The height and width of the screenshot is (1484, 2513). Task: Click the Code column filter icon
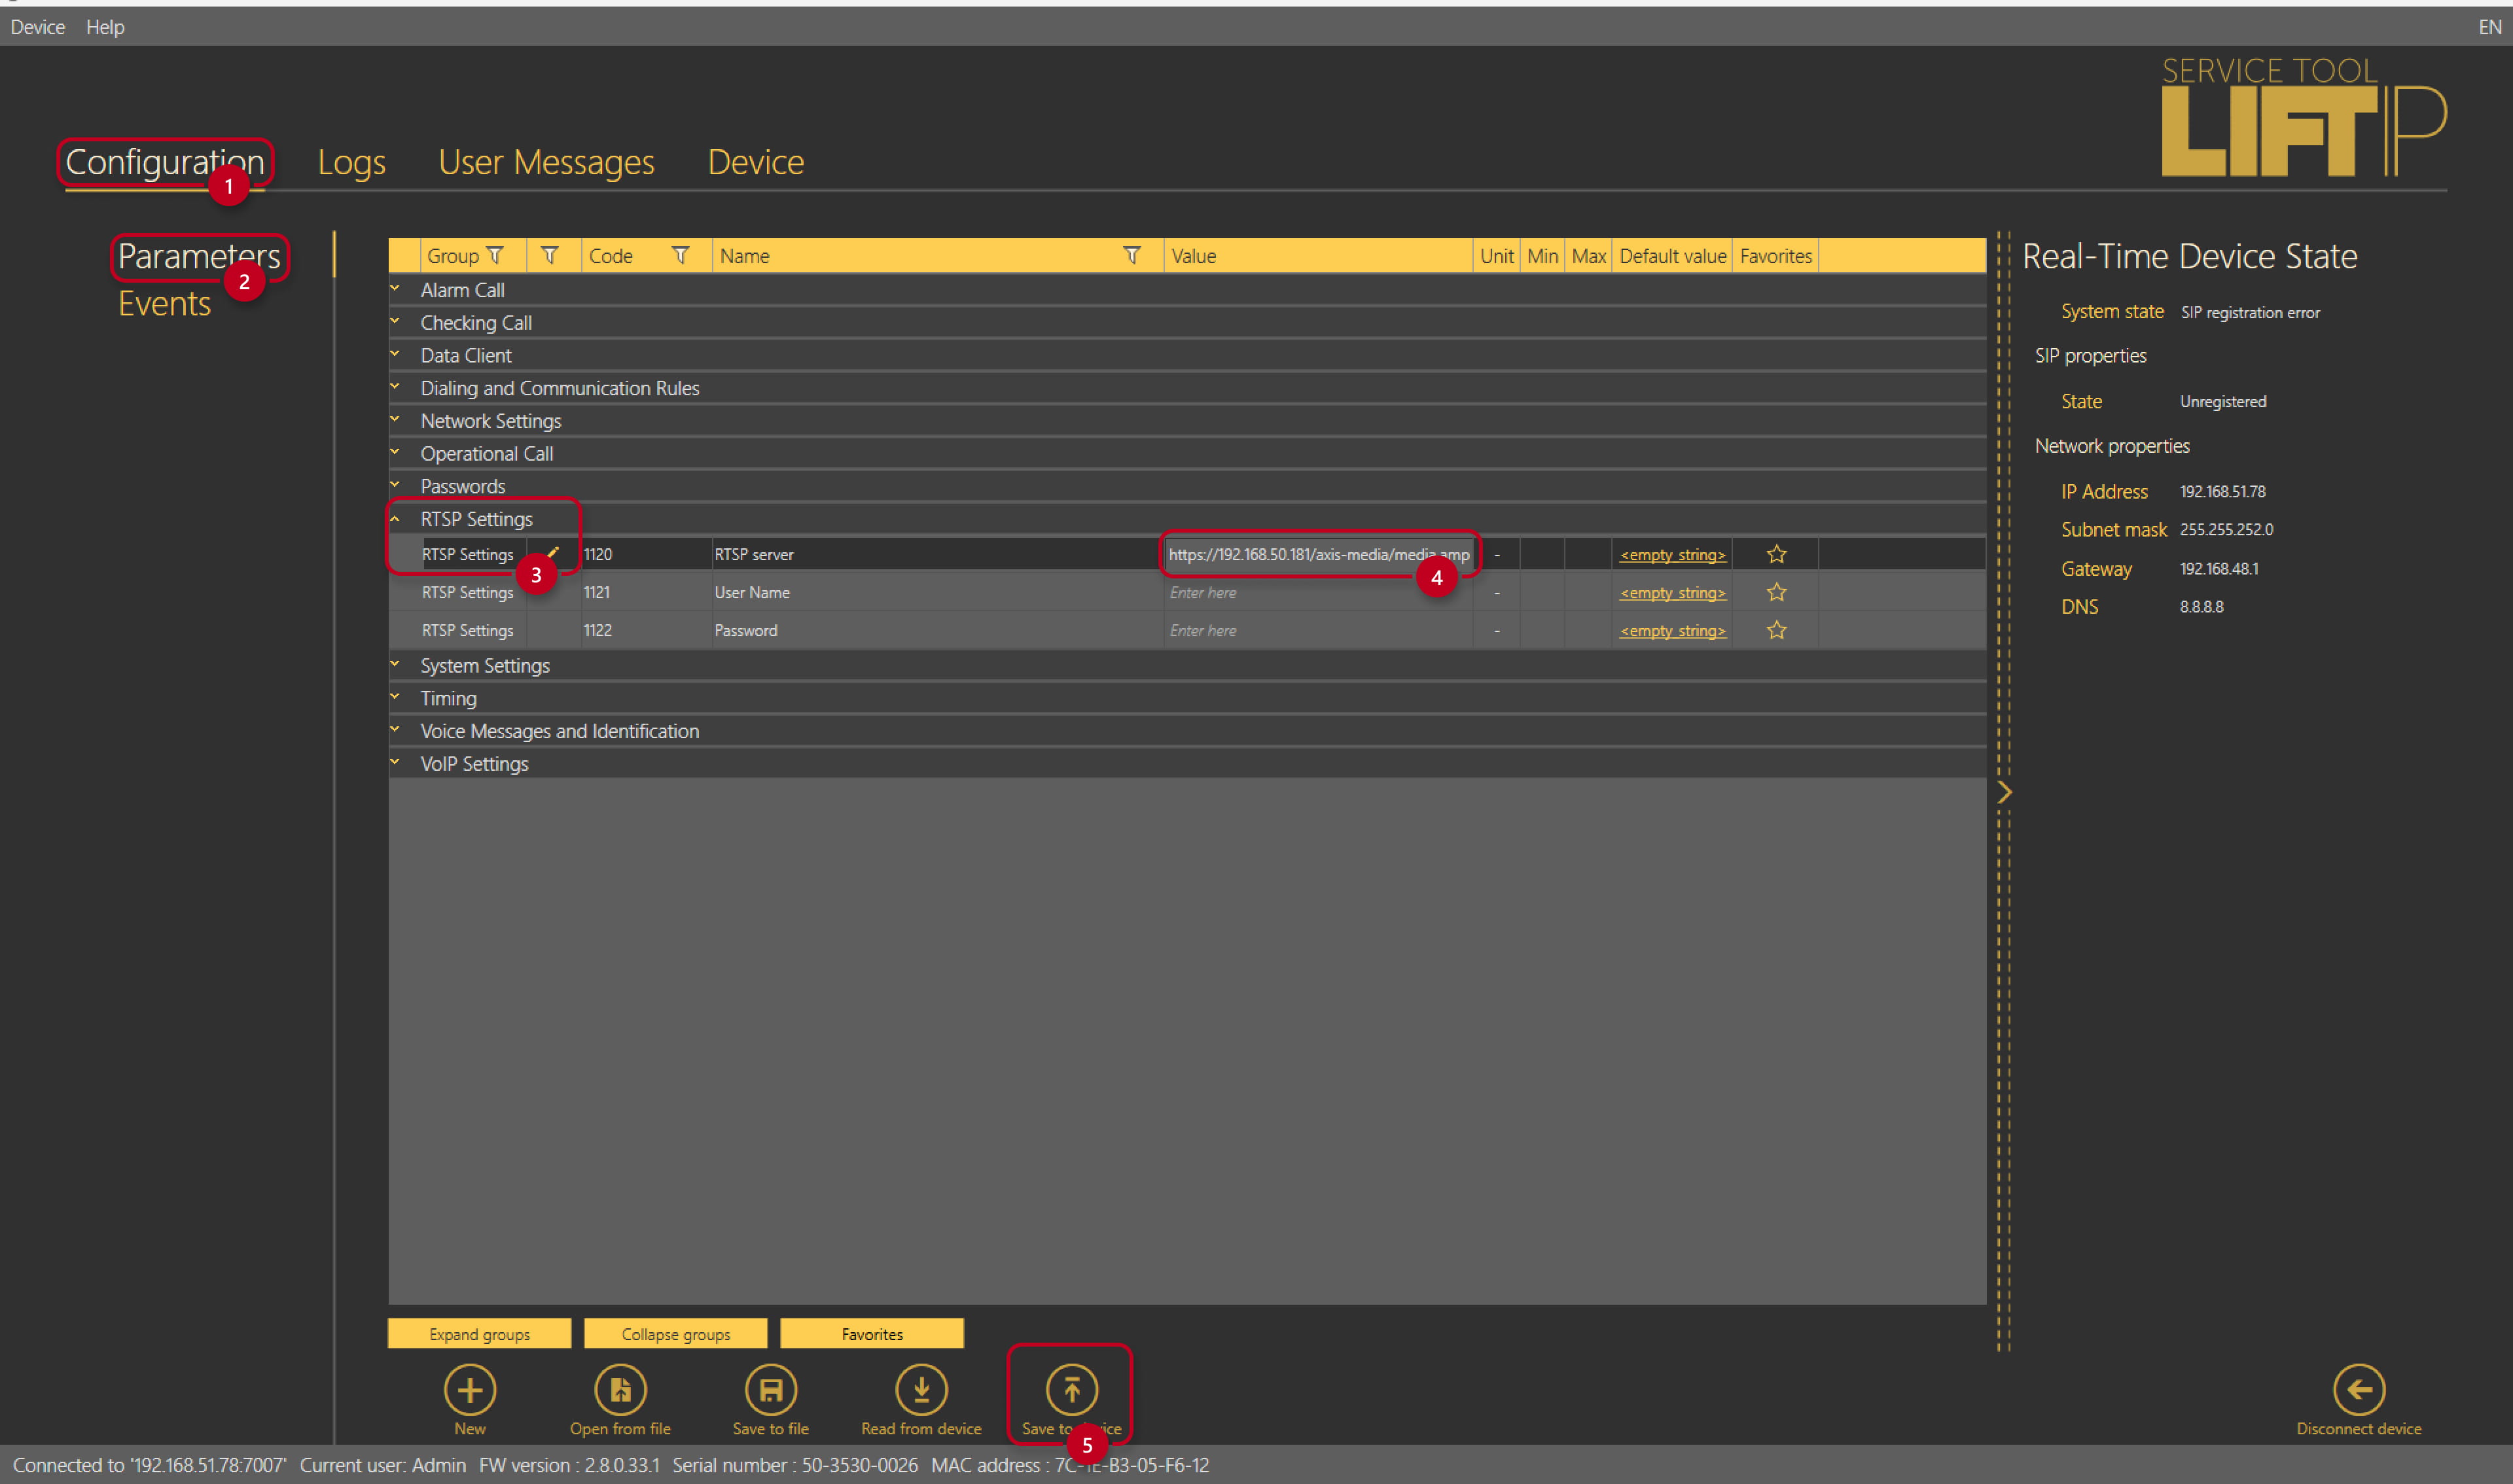coord(680,255)
